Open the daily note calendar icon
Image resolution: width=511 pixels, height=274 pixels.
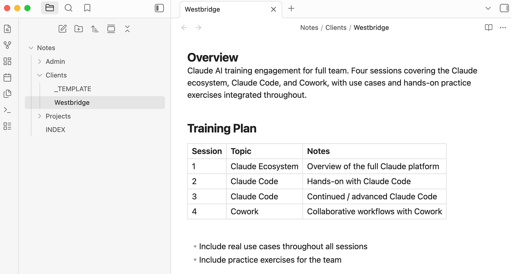[x=7, y=77]
